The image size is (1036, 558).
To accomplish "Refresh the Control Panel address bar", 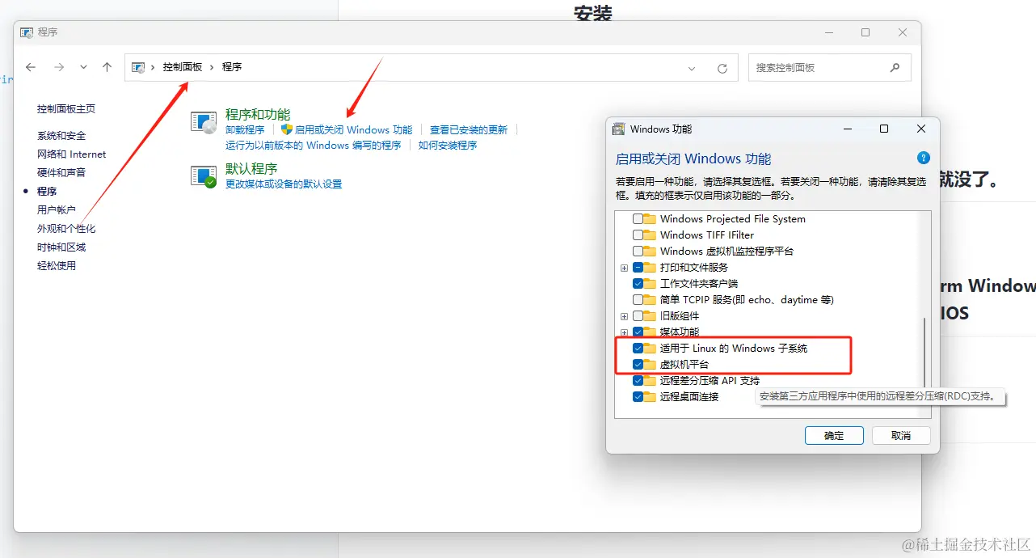I will (x=722, y=69).
